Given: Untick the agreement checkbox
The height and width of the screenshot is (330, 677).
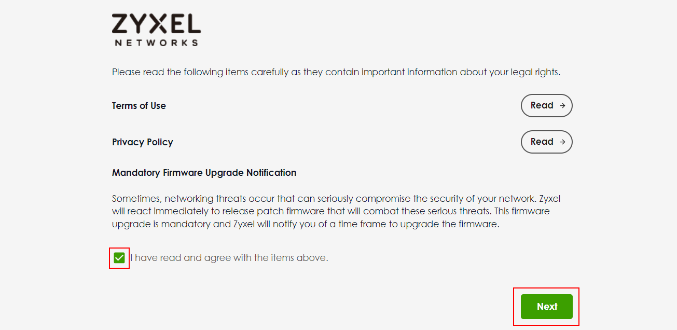Looking at the screenshot, I should [x=119, y=258].
